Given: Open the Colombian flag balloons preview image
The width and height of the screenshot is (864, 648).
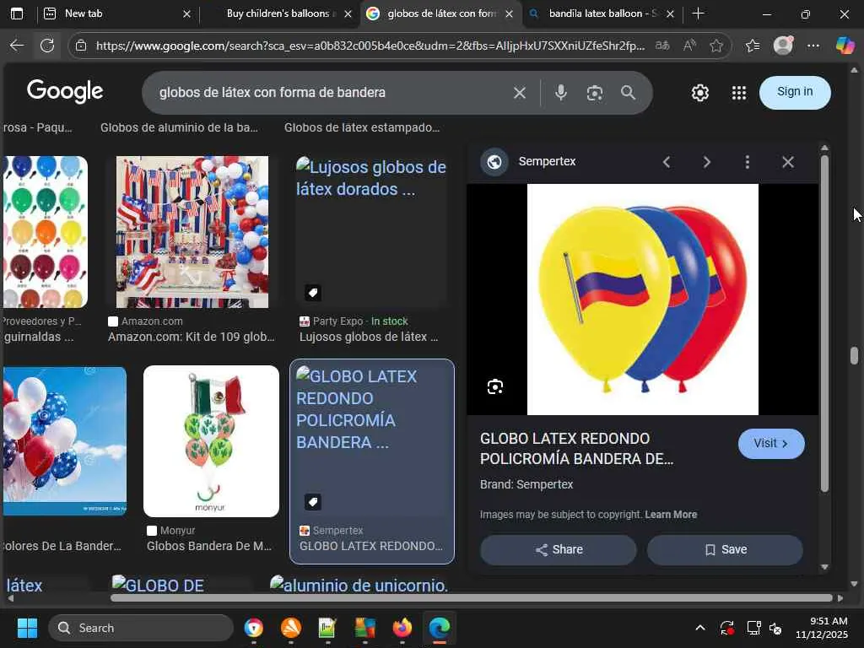Looking at the screenshot, I should pyautogui.click(x=642, y=300).
